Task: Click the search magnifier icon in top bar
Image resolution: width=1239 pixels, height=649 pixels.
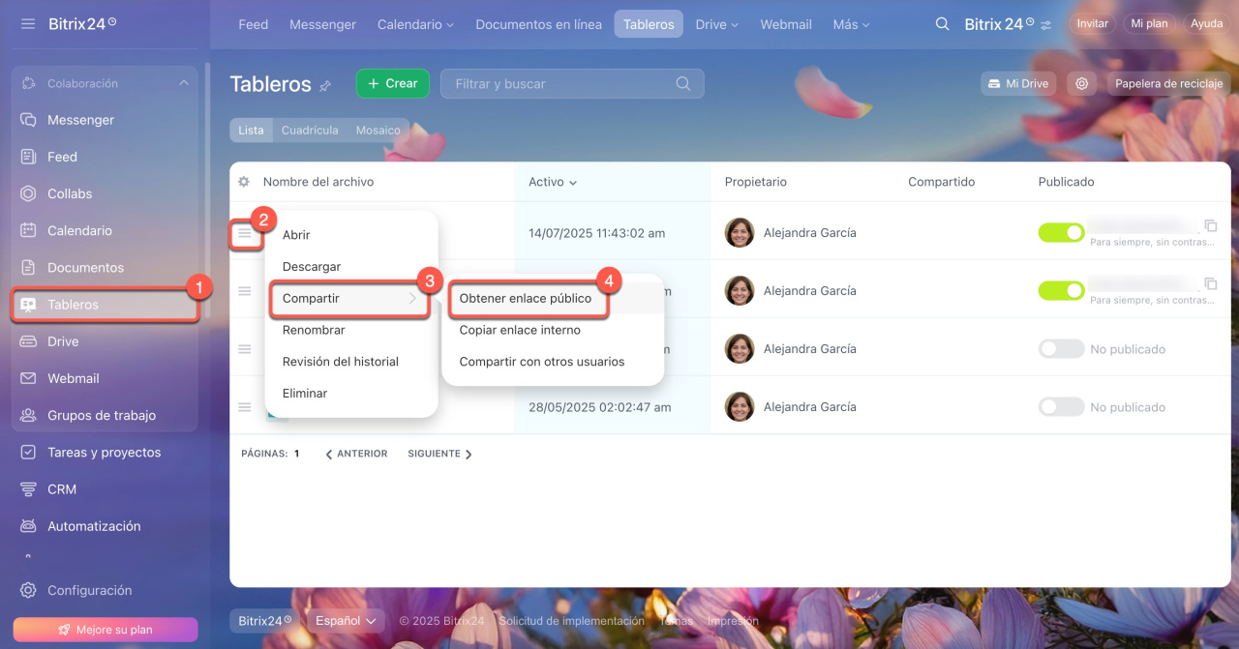Action: tap(942, 24)
